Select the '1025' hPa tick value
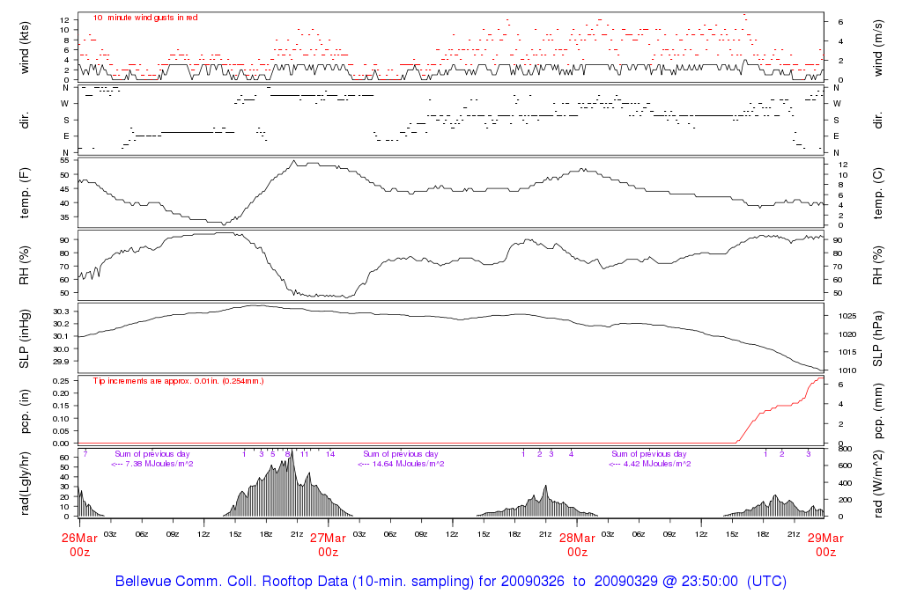902x616 pixels. click(x=847, y=316)
